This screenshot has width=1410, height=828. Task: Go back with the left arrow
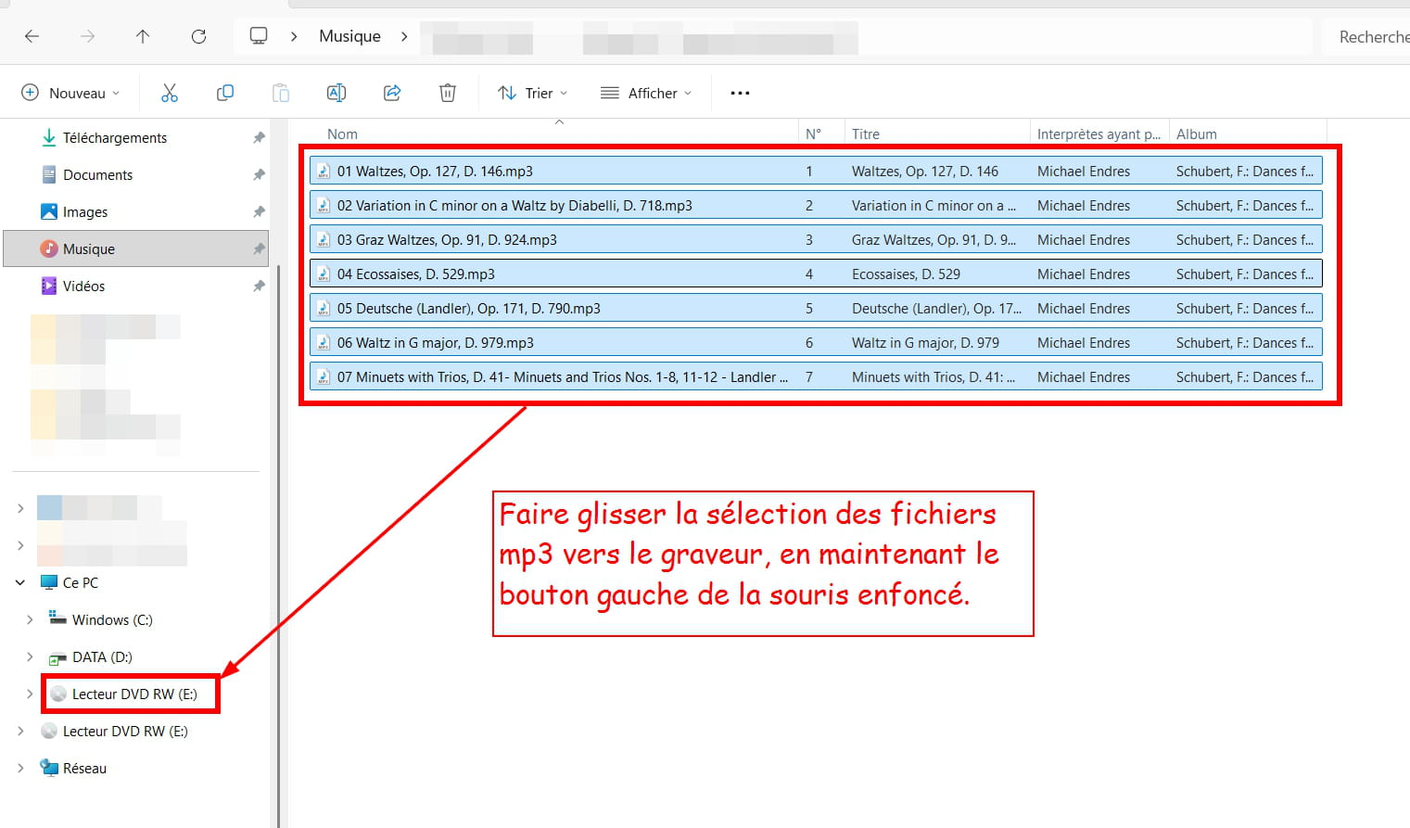coord(32,36)
